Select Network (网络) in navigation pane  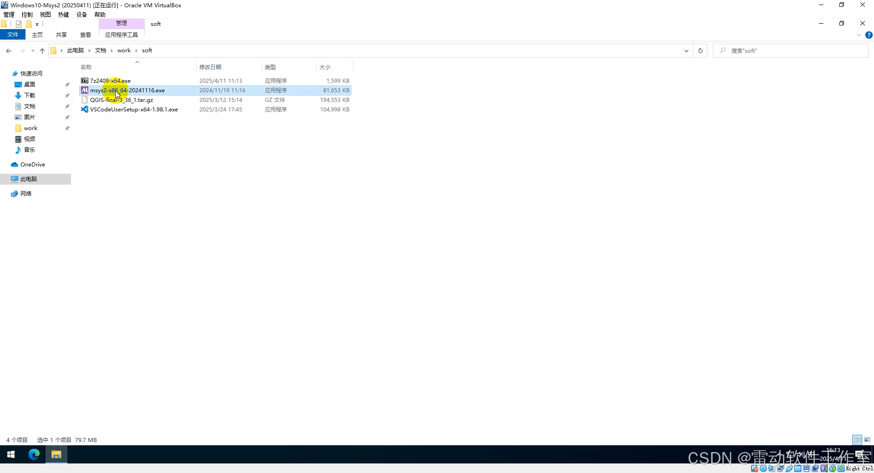(x=26, y=194)
